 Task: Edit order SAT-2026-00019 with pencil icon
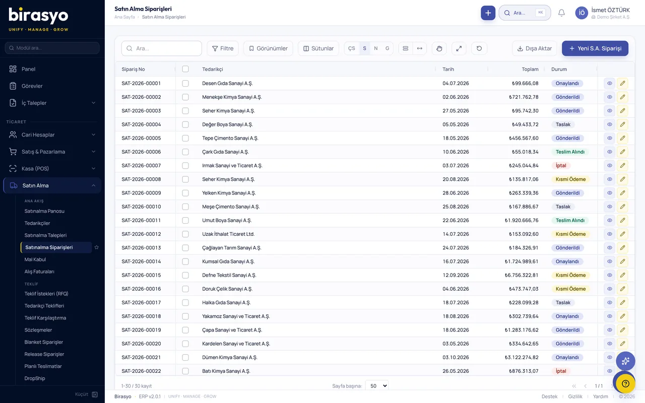tap(623, 330)
